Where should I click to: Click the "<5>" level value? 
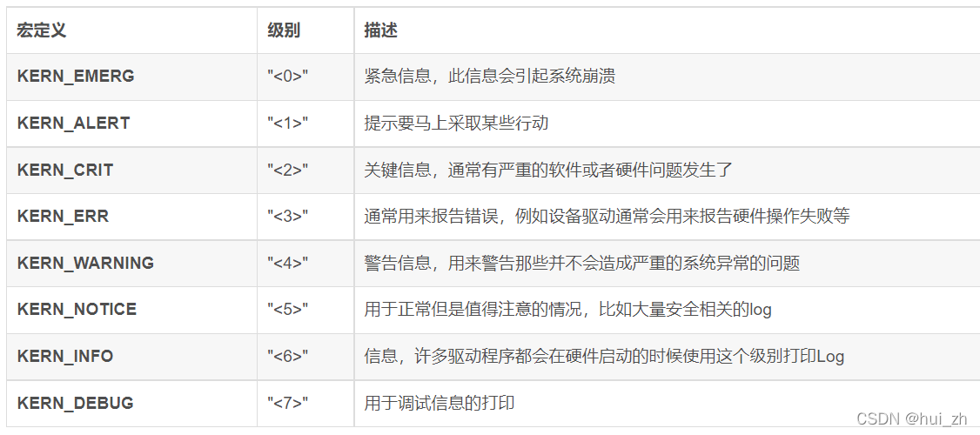point(287,310)
